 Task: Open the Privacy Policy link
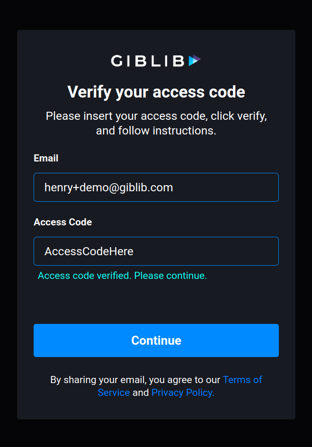click(183, 393)
